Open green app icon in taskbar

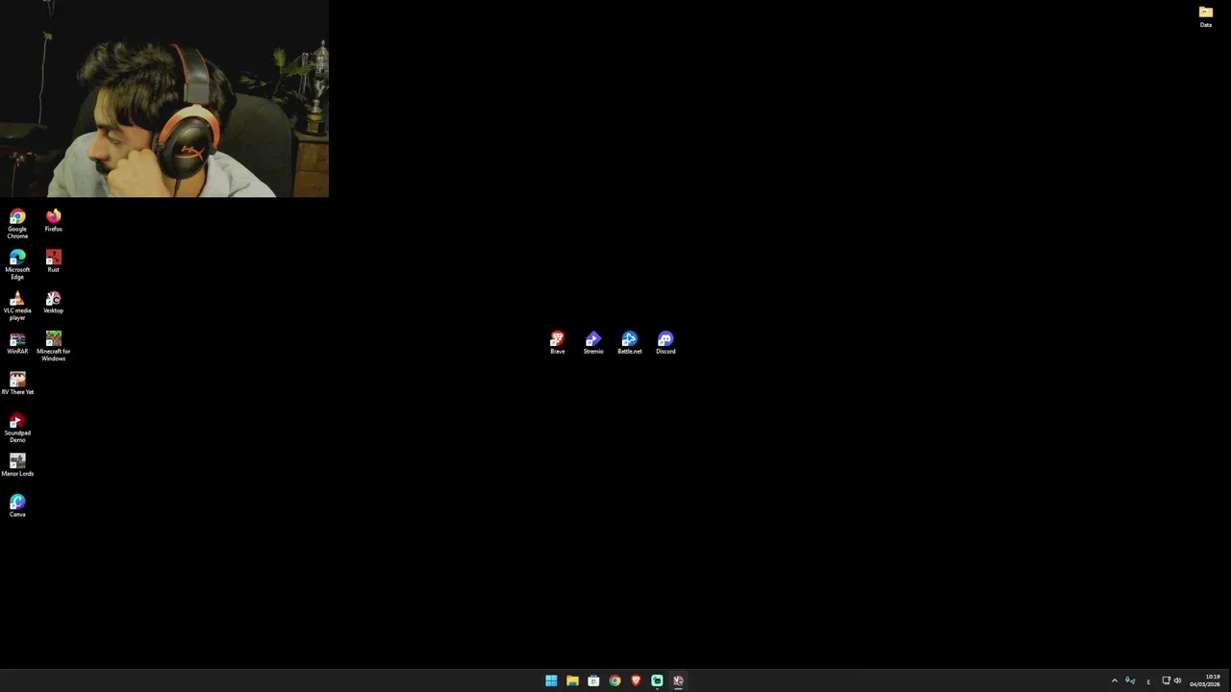pyautogui.click(x=657, y=680)
